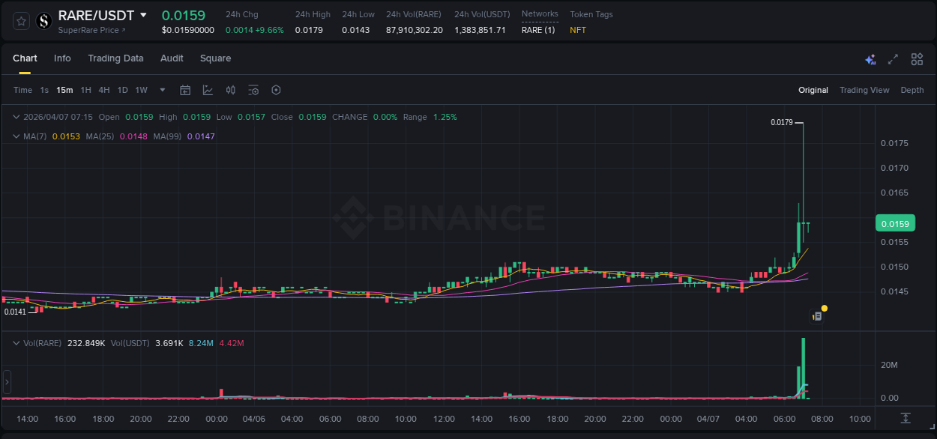
Task: Expand the chart to fullscreen
Action: [894, 58]
